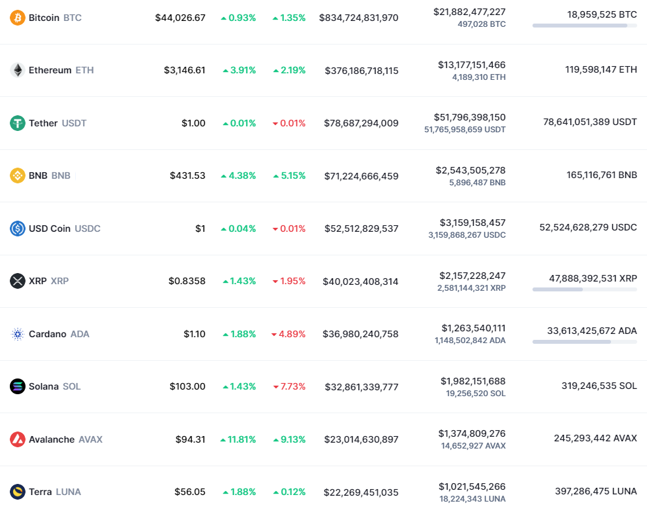
Task: Open the Ethereum ETH name link
Action: point(61,70)
